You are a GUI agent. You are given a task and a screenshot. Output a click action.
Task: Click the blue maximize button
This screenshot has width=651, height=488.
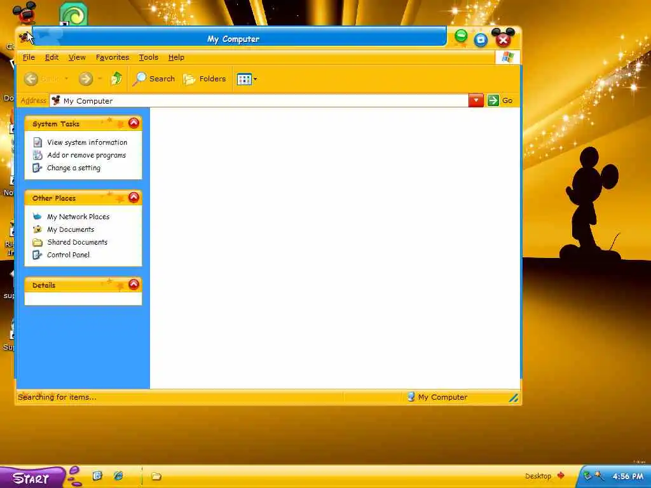(481, 40)
